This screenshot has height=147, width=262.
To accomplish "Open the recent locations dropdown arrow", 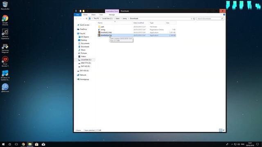I will pyautogui.click(x=84, y=19).
